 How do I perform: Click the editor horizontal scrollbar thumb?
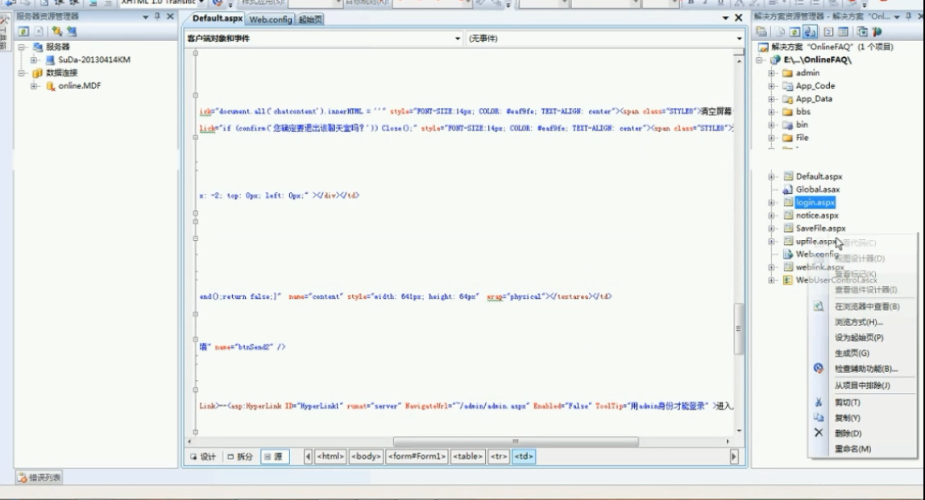pos(516,442)
